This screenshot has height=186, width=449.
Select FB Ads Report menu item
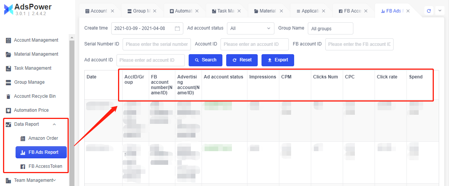[x=41, y=152]
